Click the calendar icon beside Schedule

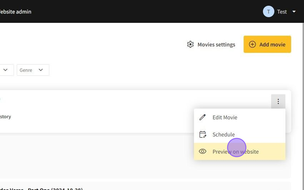click(x=203, y=134)
